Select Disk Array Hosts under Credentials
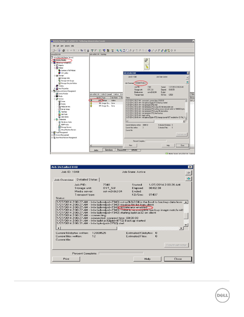 pyautogui.click(x=66, y=122)
